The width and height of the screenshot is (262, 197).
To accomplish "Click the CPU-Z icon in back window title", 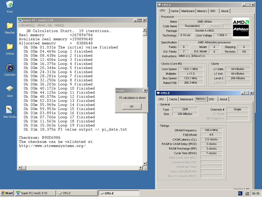I will [160, 5].
